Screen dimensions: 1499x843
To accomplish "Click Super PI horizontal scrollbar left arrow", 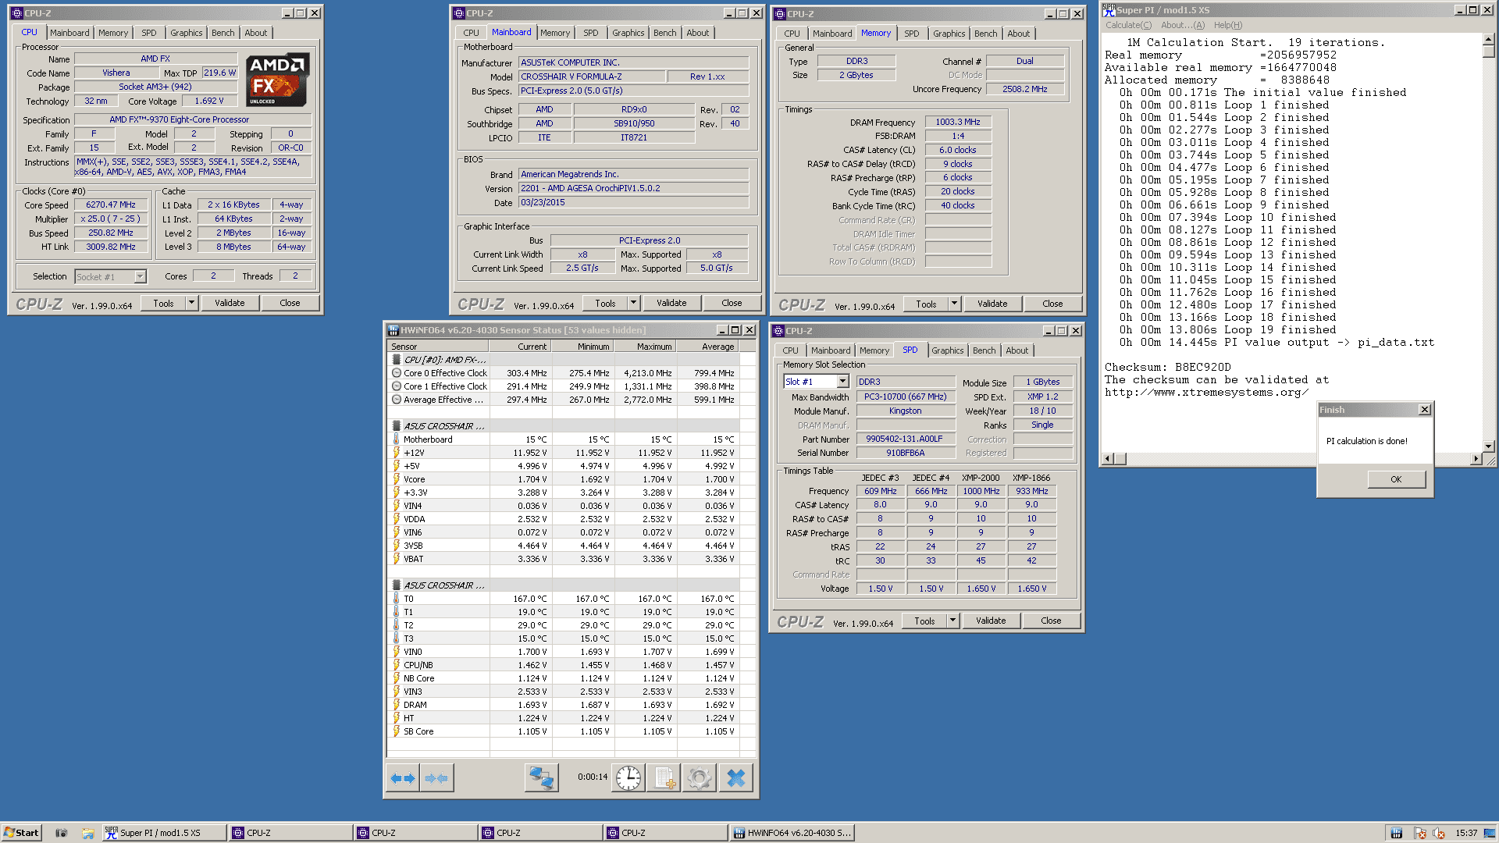I will 1108,459.
